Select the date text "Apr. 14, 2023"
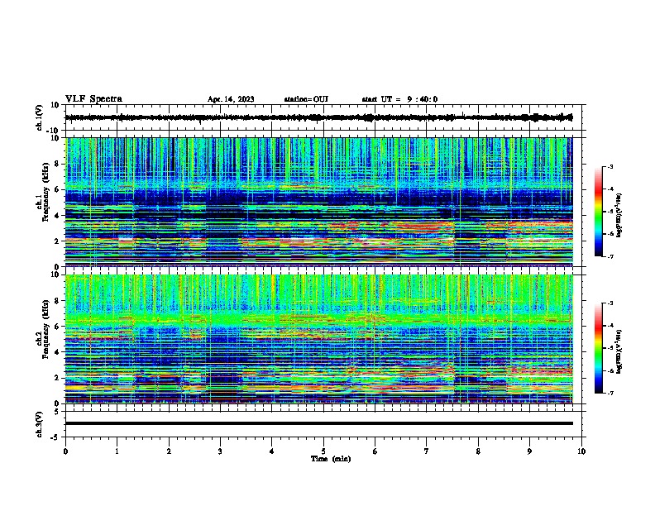 (231, 99)
